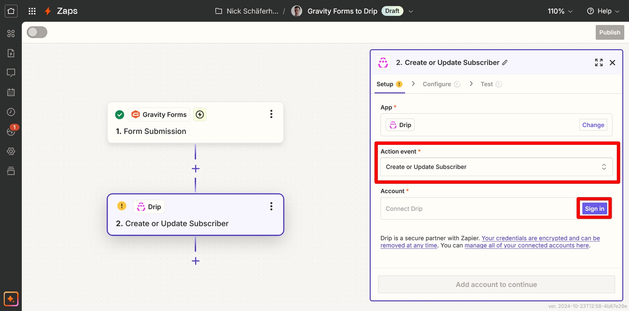Expand the Zap name options chevron
Viewport: 629px width, 311px height.
pyautogui.click(x=411, y=12)
